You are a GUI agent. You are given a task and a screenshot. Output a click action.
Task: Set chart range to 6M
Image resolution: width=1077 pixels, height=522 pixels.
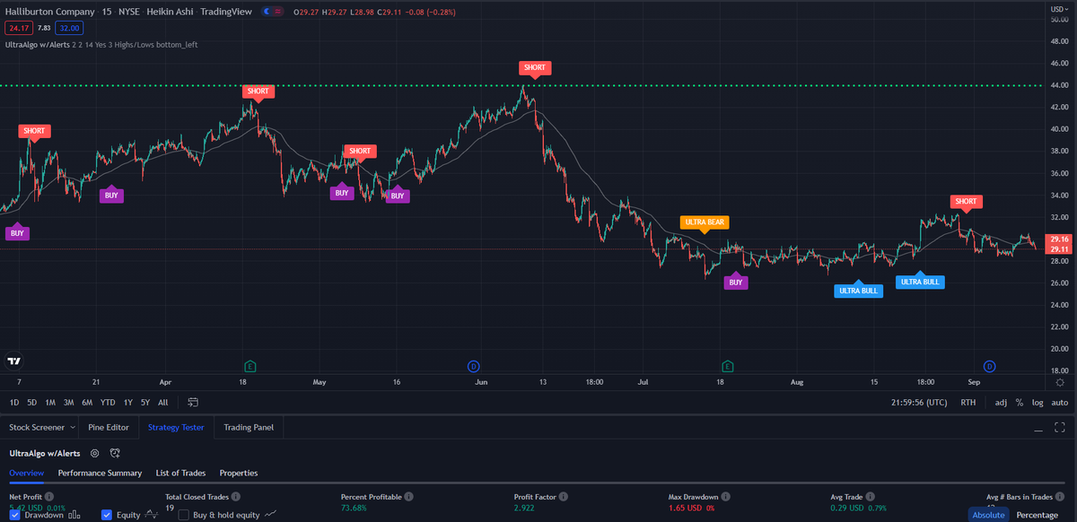[87, 402]
